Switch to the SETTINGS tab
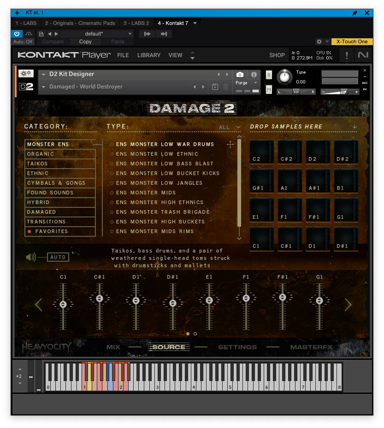The width and height of the screenshot is (384, 428). click(x=237, y=347)
